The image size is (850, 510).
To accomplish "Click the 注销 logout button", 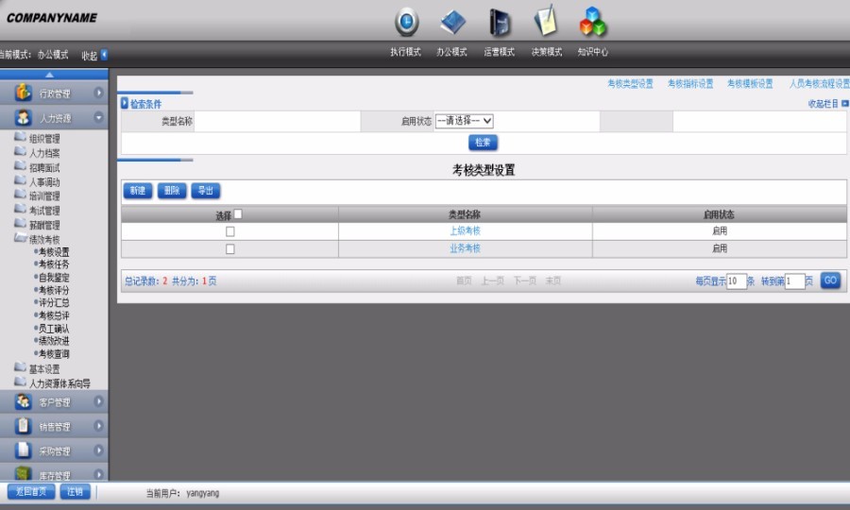I will click(x=75, y=491).
